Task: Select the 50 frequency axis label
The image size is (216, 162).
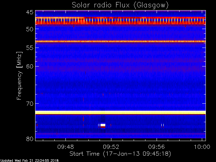Action: pos(30,29)
